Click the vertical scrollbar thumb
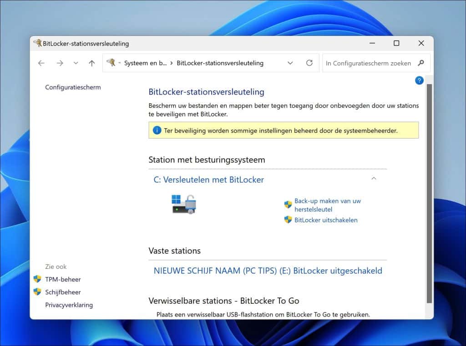 click(x=429, y=193)
